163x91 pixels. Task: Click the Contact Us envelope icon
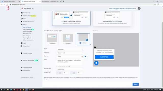click(x=22, y=70)
